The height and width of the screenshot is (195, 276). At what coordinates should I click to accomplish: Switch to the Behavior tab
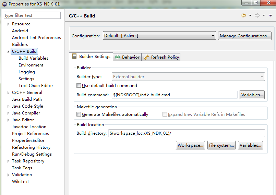point(127,57)
